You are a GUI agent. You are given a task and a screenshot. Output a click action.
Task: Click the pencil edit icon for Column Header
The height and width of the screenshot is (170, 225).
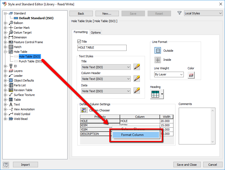pos(136,79)
